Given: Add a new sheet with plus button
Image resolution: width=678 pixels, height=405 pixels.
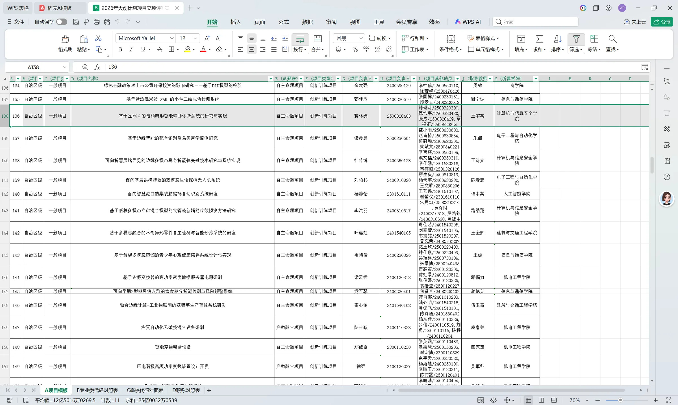Looking at the screenshot, I should pos(209,390).
